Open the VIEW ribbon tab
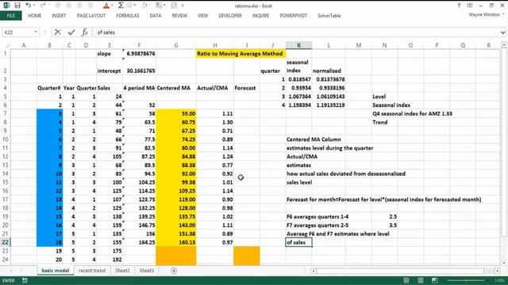The width and height of the screenshot is (508, 285). 203,16
